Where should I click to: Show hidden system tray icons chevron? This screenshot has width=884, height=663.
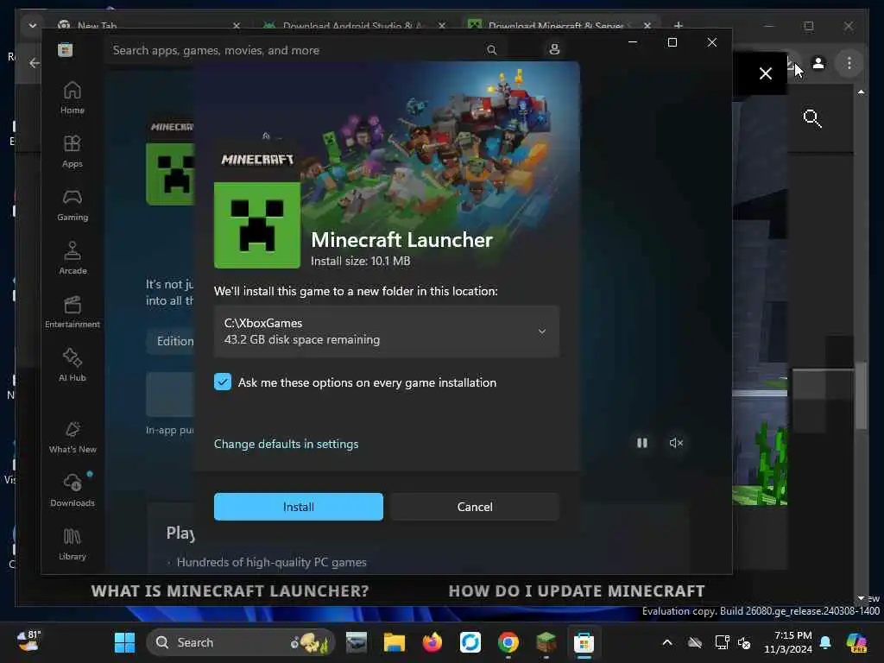pyautogui.click(x=667, y=642)
